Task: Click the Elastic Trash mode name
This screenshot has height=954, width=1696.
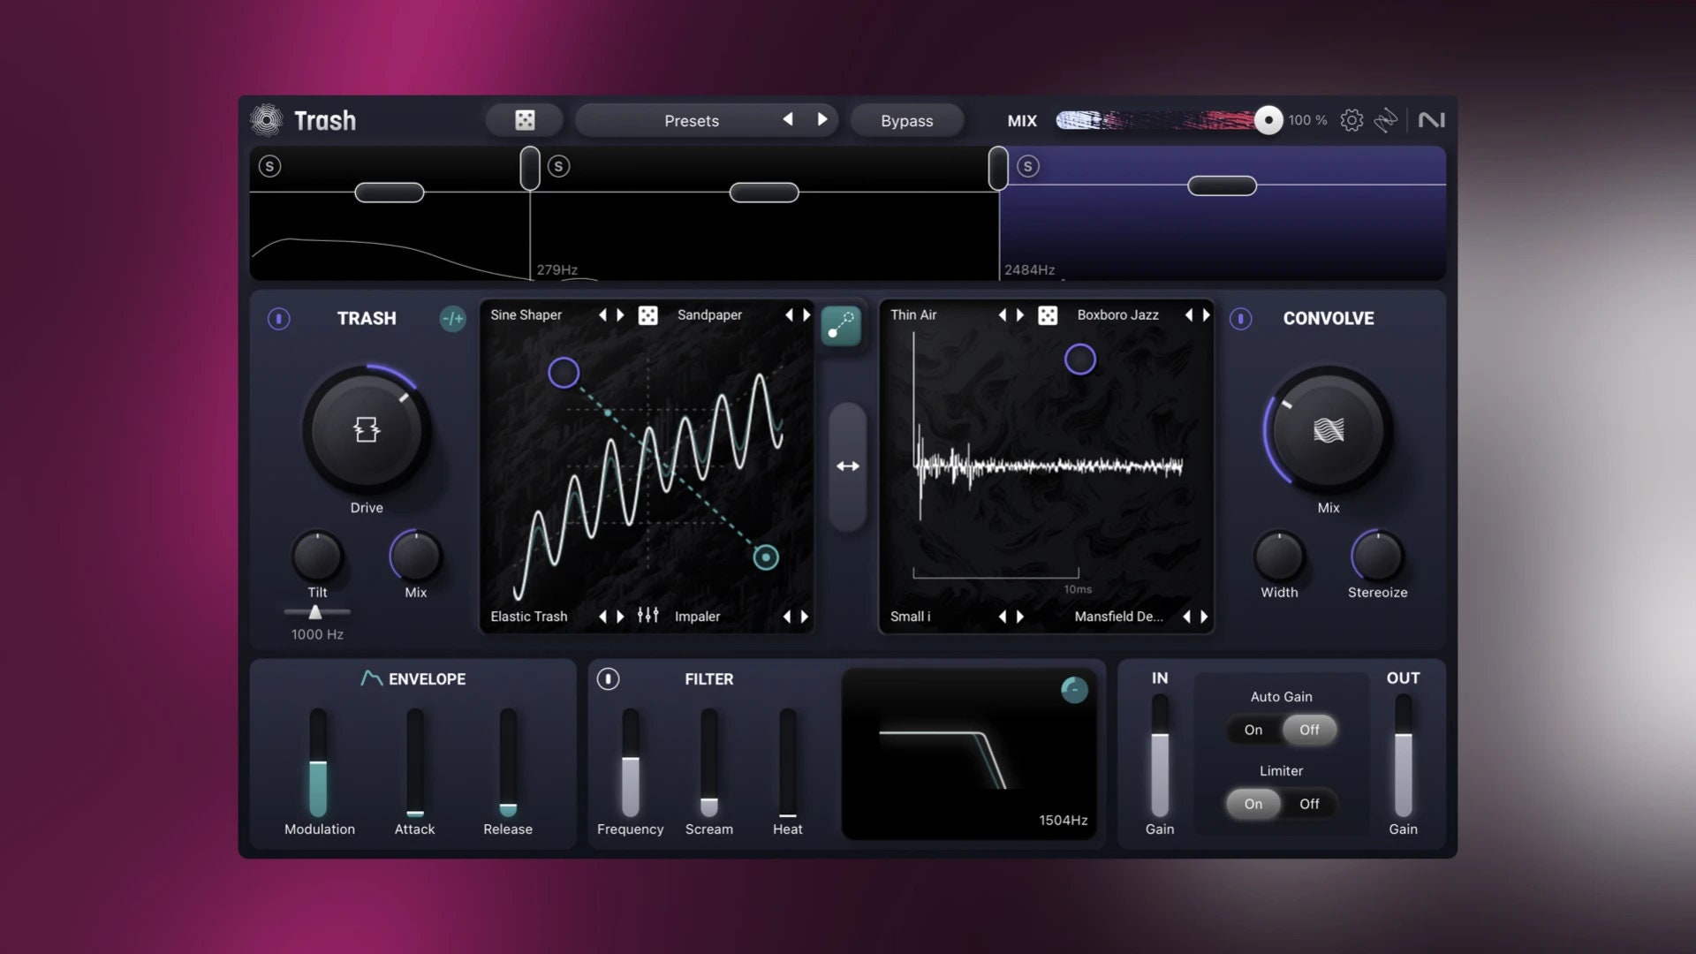Action: tap(528, 617)
